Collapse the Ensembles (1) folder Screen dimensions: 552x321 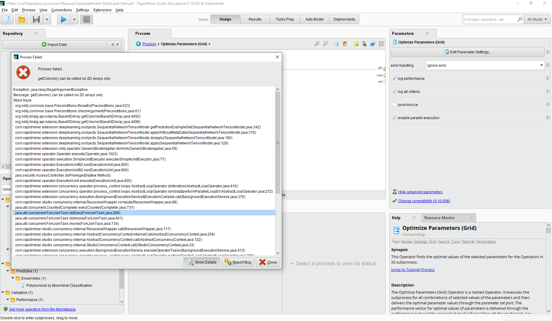tap(13, 278)
